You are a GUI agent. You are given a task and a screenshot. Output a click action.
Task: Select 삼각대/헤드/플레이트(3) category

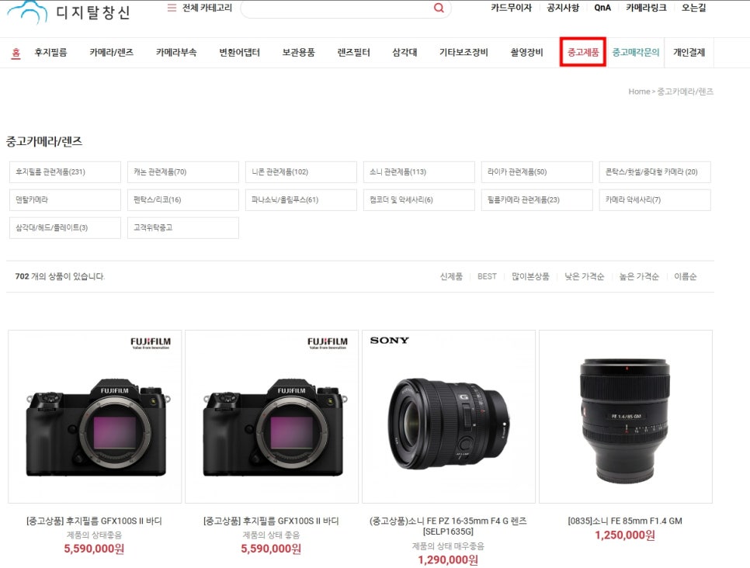pyautogui.click(x=65, y=227)
